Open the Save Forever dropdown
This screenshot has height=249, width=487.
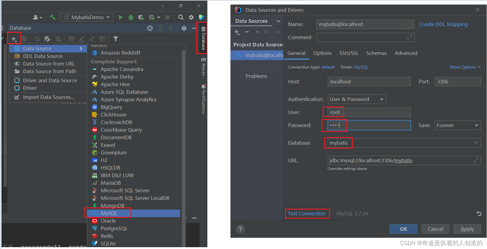[458, 125]
